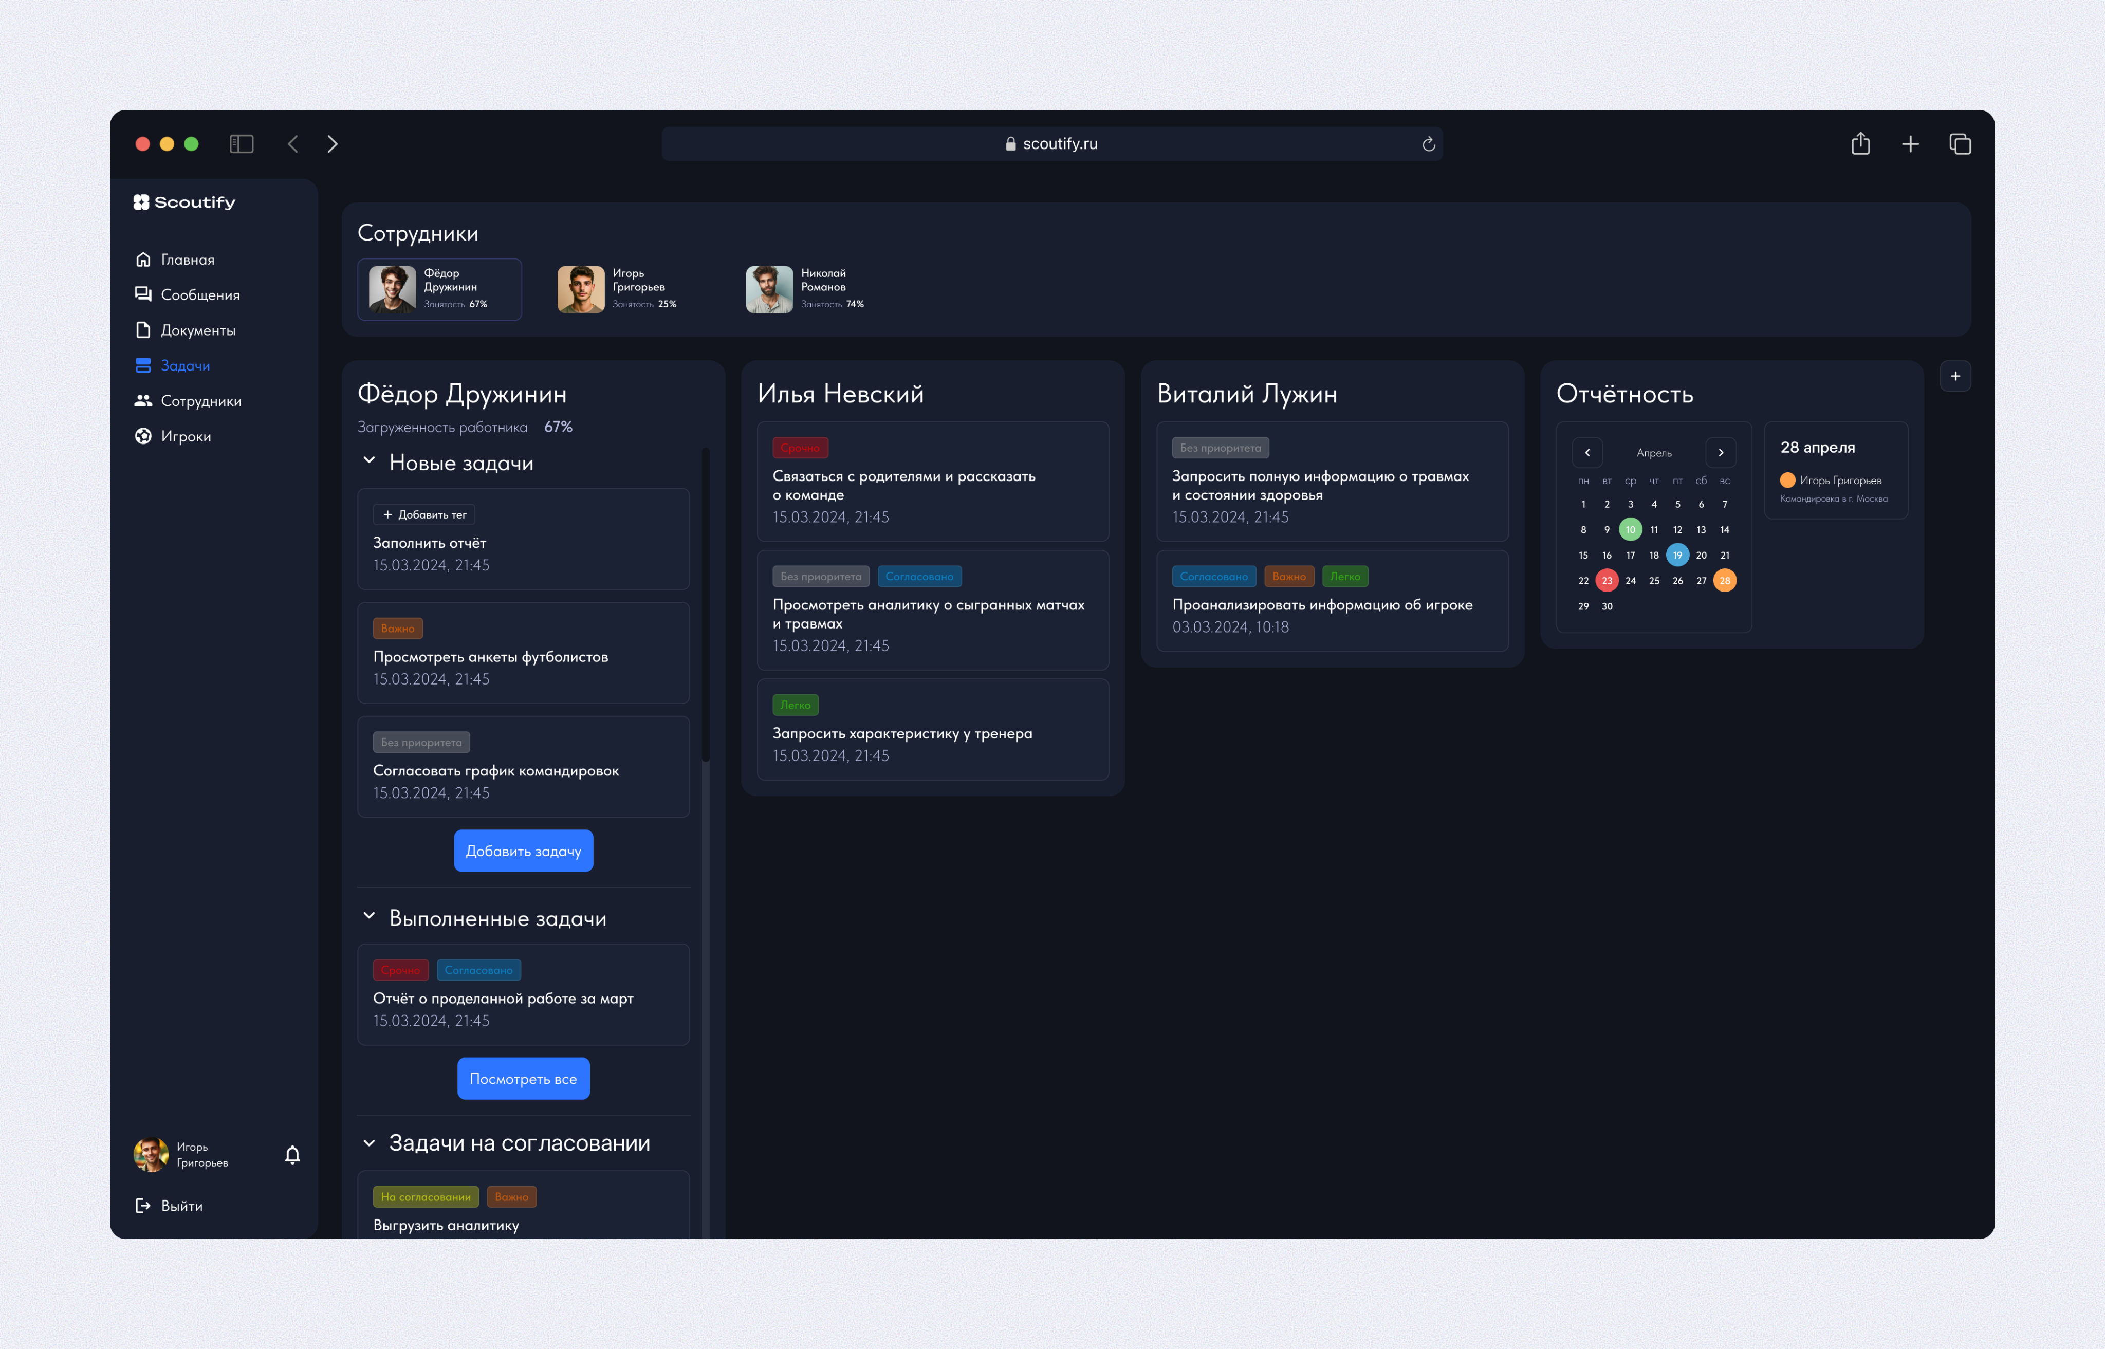The height and width of the screenshot is (1349, 2105).
Task: Go to next calendar month arrow
Action: point(1721,453)
